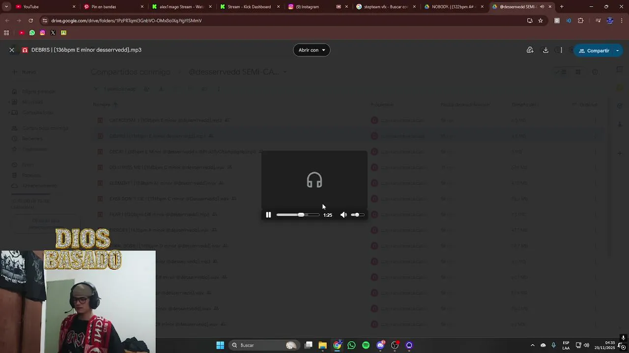Click the microphone tray icon
Viewport: 629px width, 353px height.
pyautogui.click(x=553, y=345)
